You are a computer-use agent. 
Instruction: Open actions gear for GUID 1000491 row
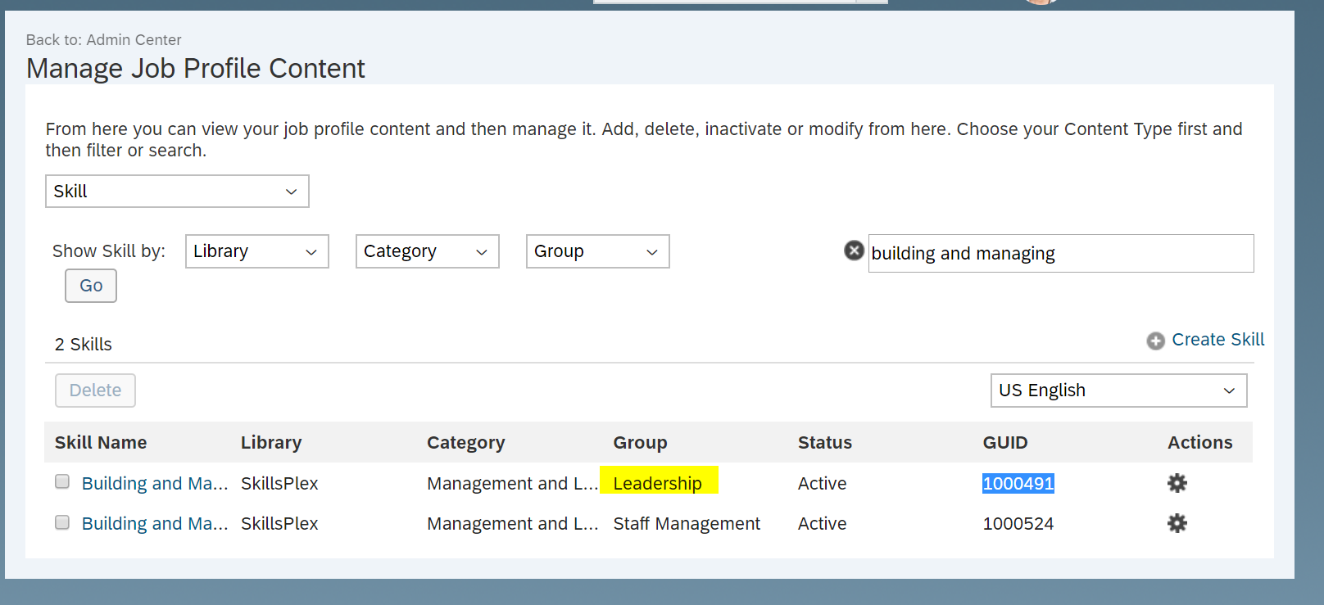1177,483
